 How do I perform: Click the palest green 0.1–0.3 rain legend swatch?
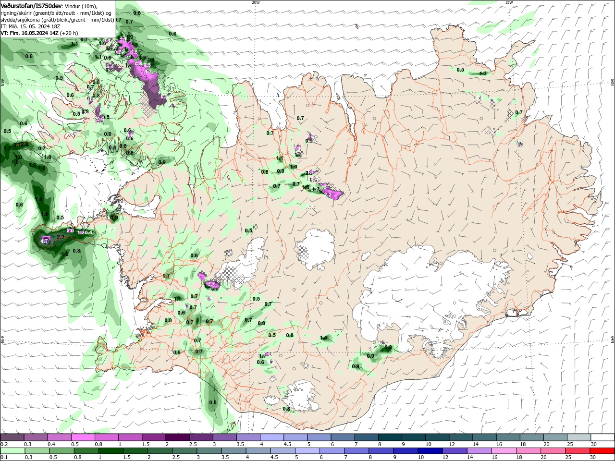[x=12, y=451]
